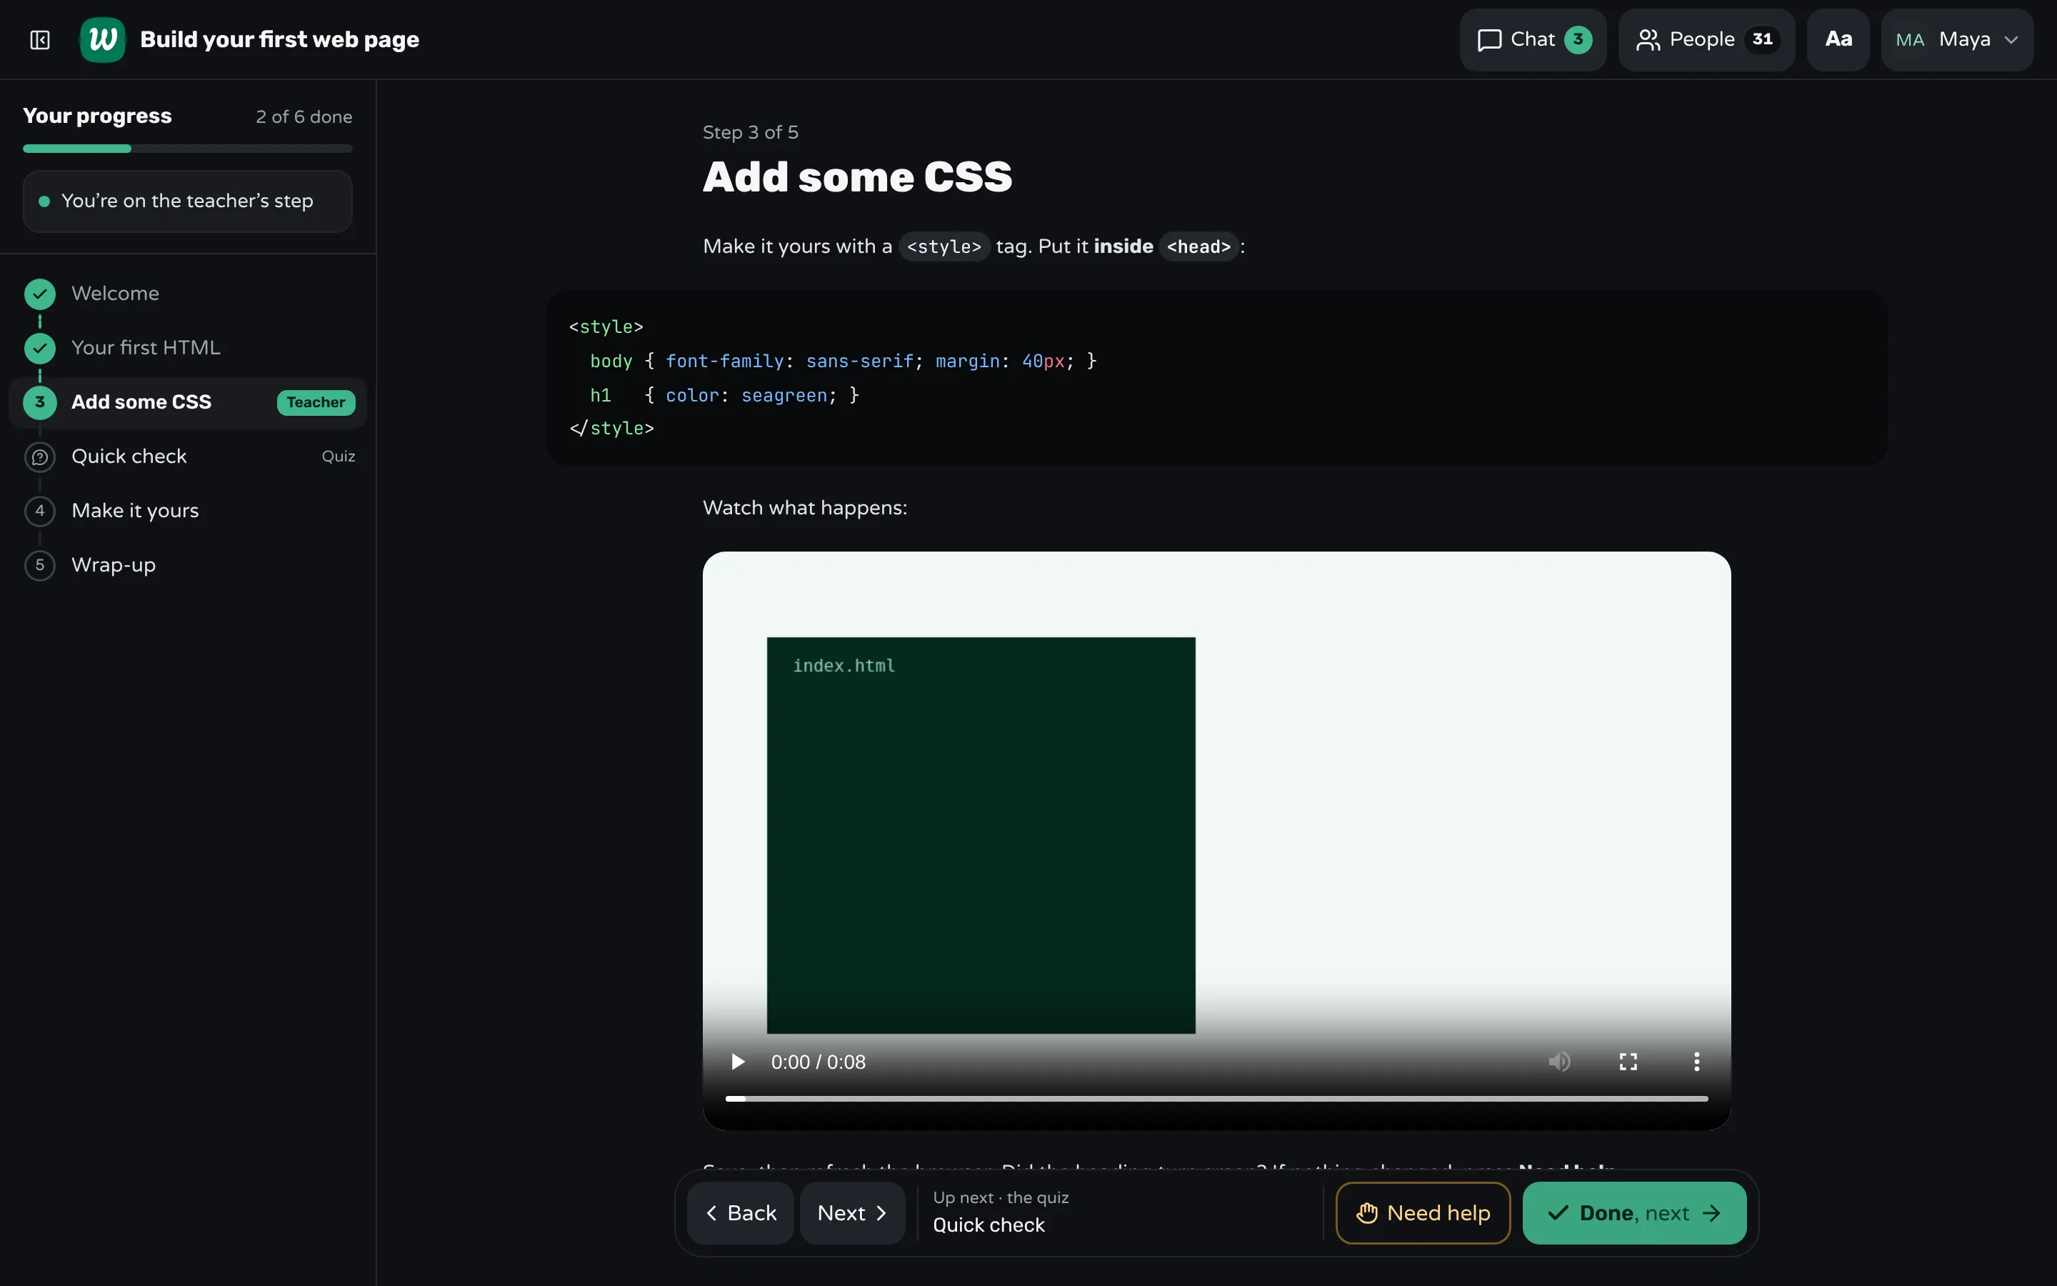Viewport: 2057px width, 1286px height.
Task: Click the "Step 3 of 5" label
Action: point(751,133)
